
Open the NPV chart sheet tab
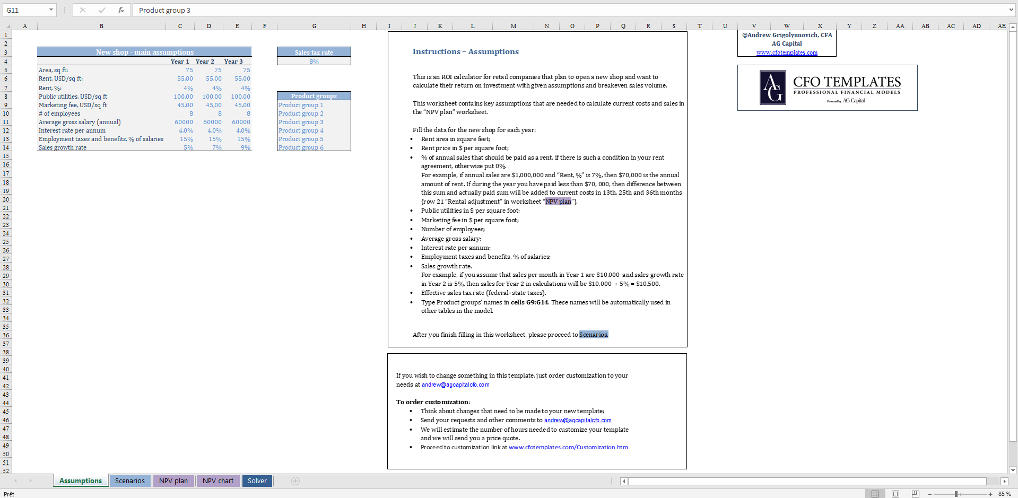click(218, 481)
